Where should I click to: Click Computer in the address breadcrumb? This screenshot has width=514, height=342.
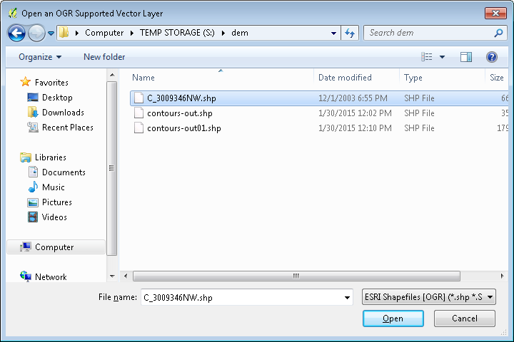click(104, 33)
